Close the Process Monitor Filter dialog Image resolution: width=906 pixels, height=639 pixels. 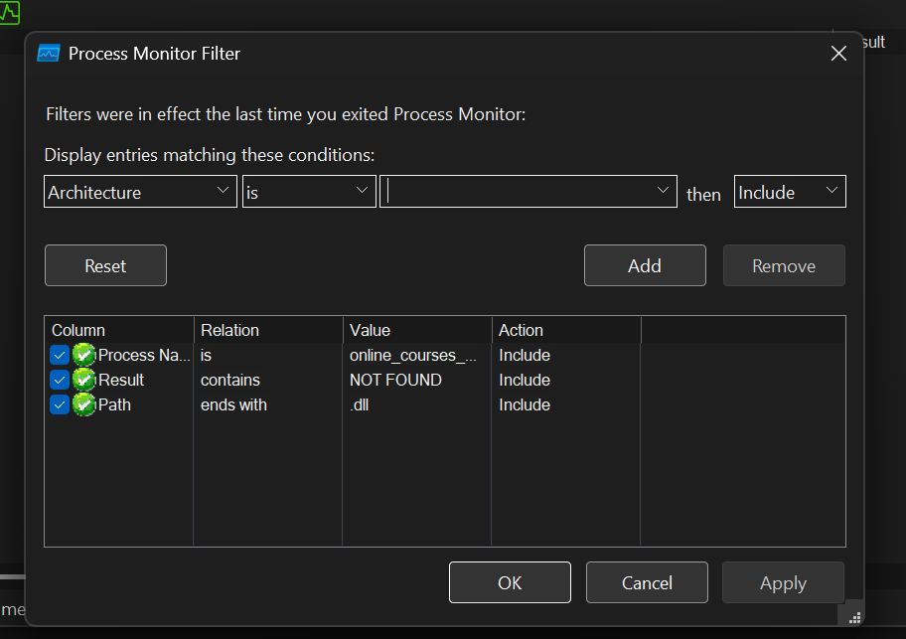pyautogui.click(x=838, y=54)
